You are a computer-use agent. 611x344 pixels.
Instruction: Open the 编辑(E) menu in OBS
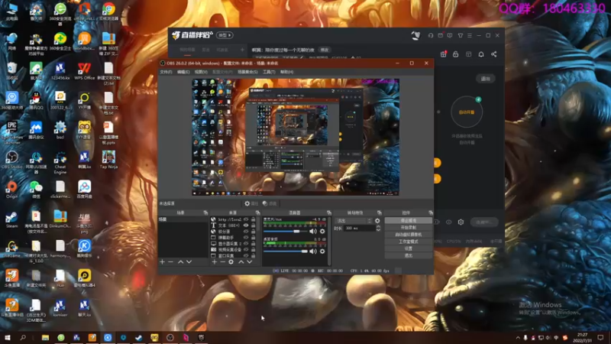click(x=183, y=72)
